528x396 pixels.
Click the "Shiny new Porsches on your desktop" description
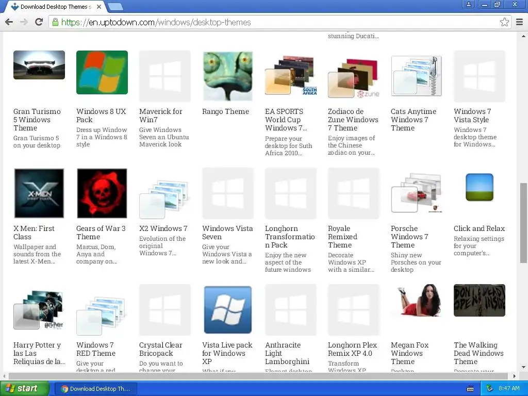416,262
